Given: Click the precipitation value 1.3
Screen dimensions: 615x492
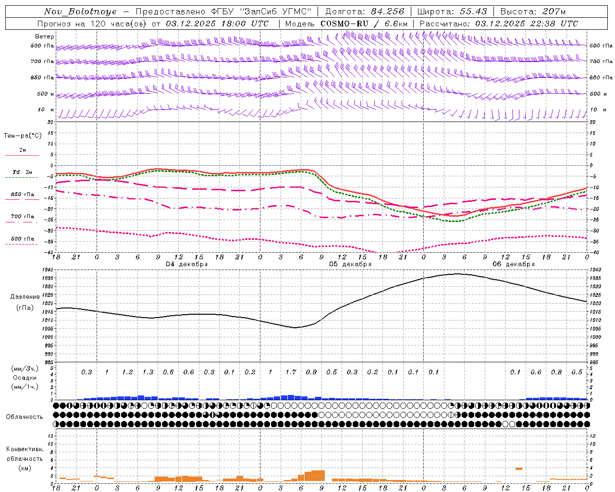Looking at the screenshot, I should (x=148, y=372).
